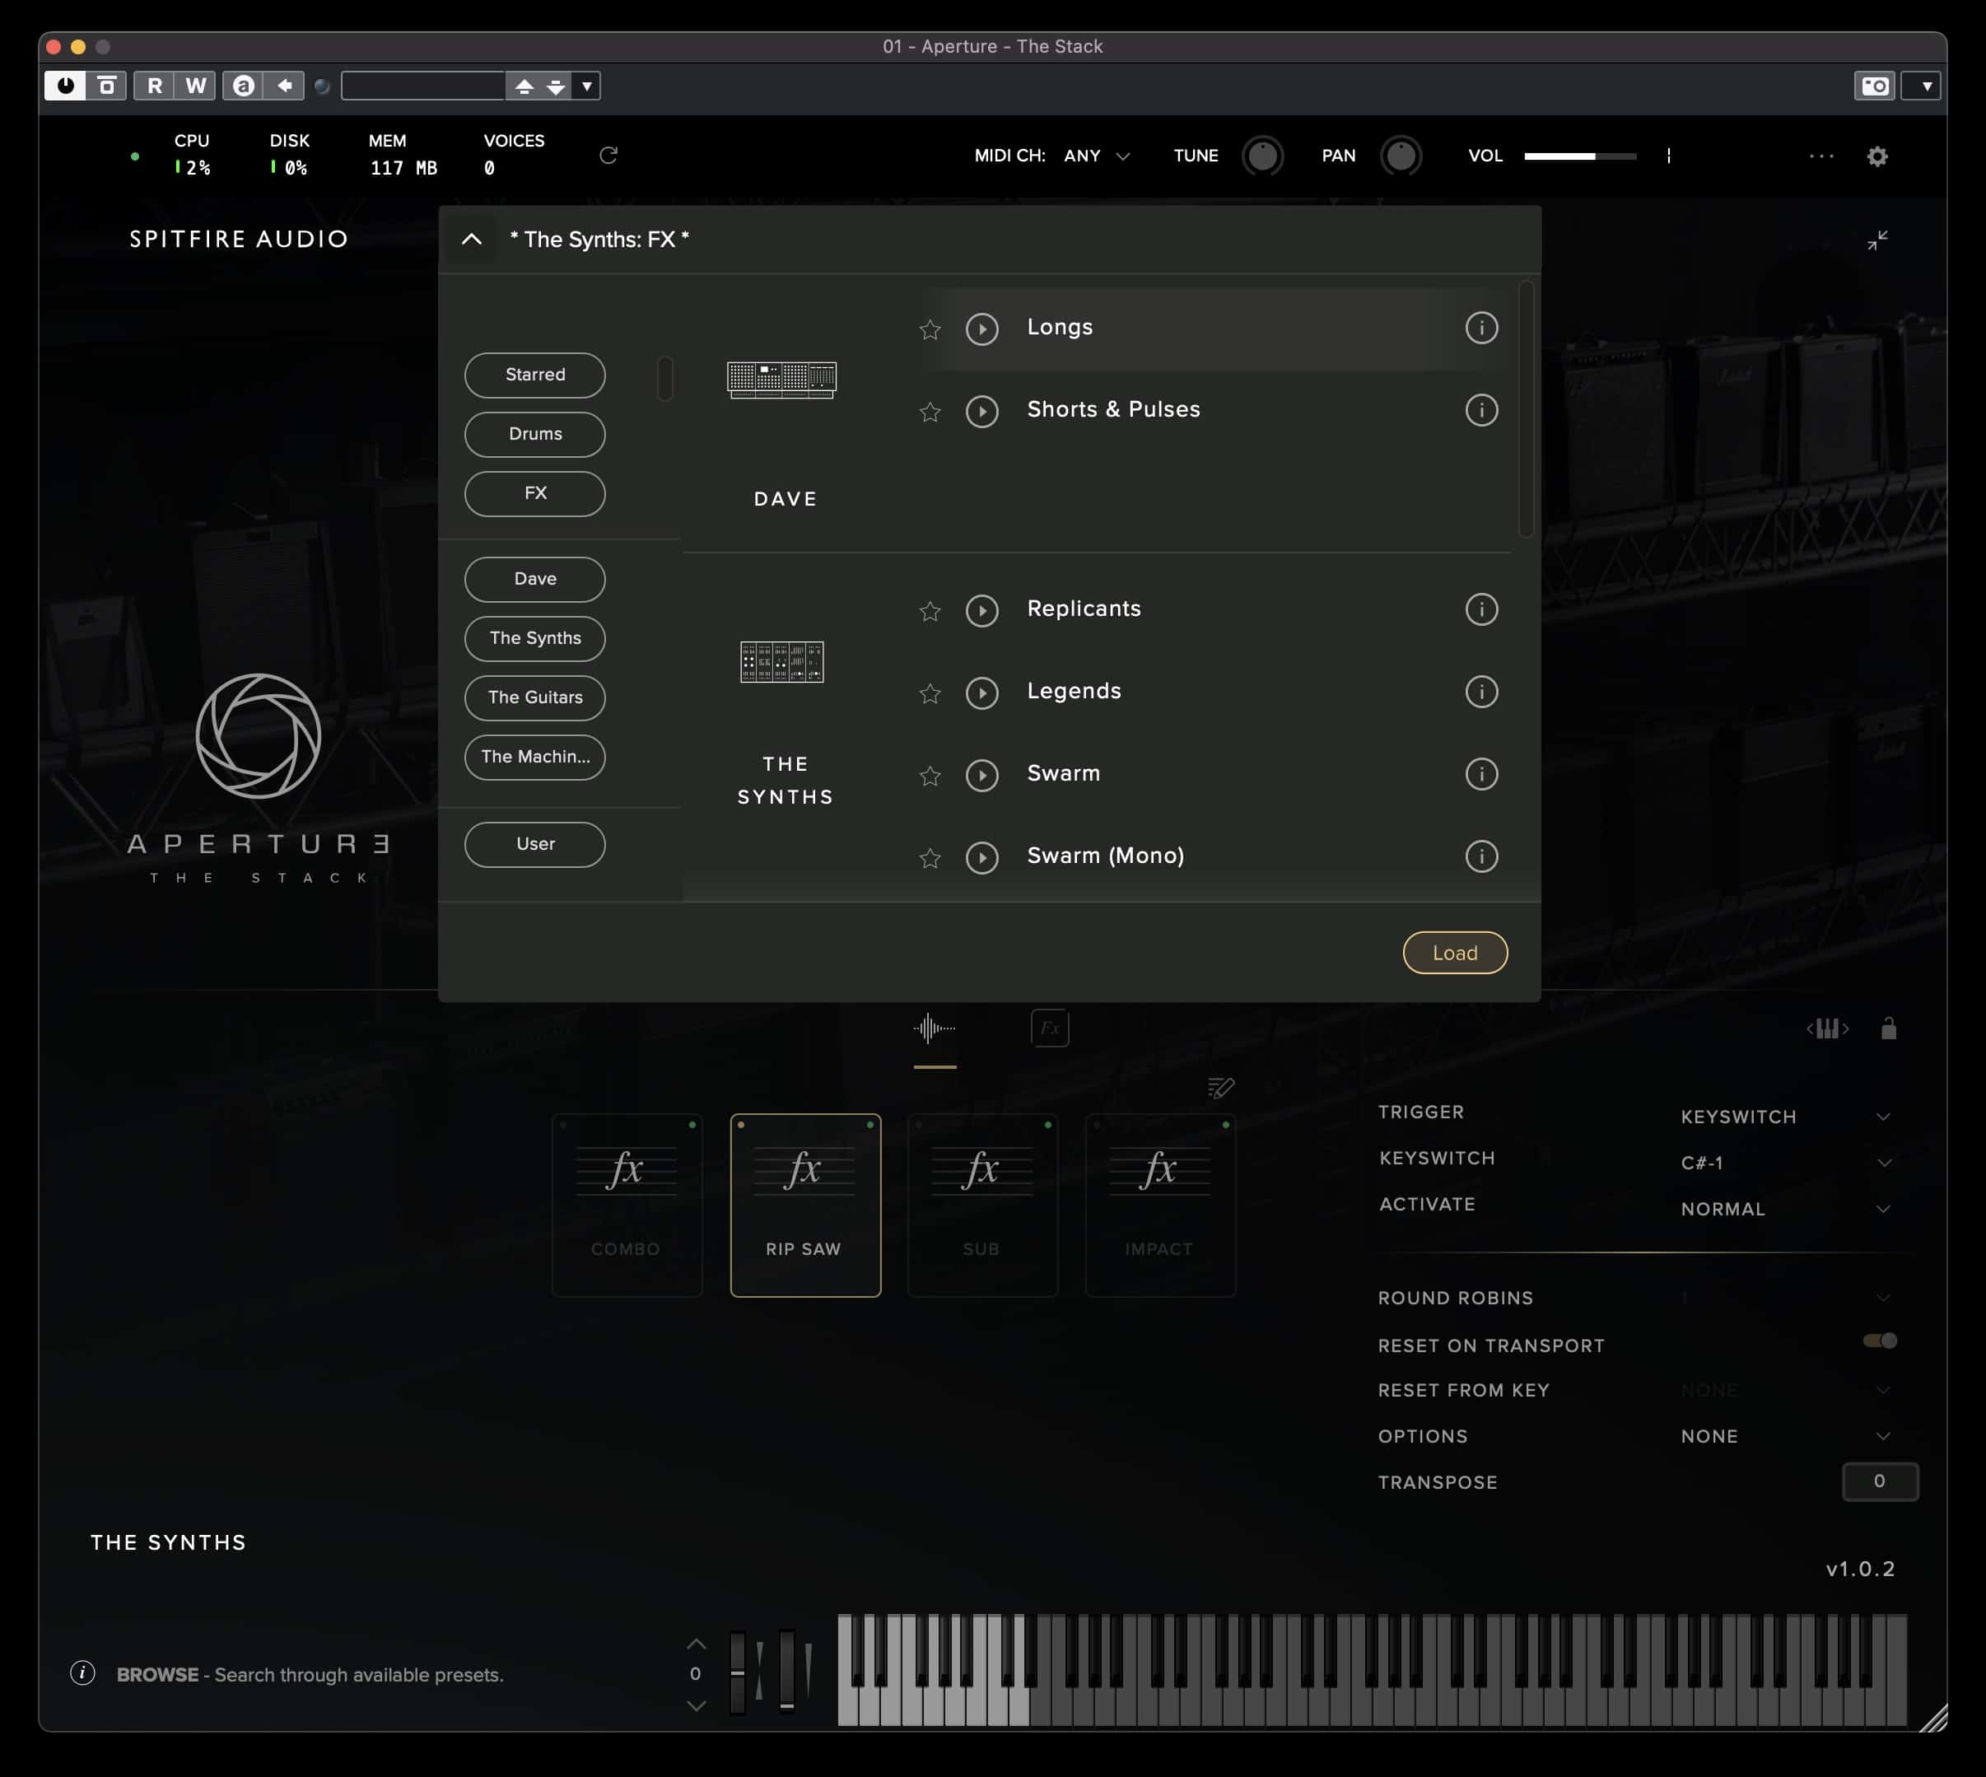Filter presets by Dave

[x=535, y=580]
